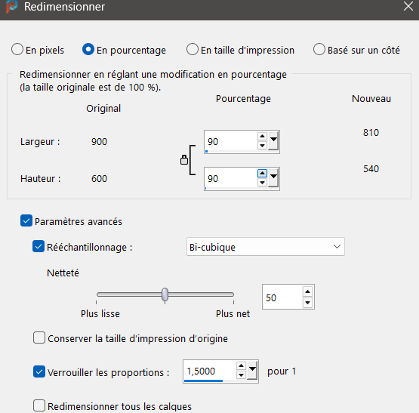Increase height percentage with up arrow
The width and height of the screenshot is (419, 413).
[x=262, y=174]
